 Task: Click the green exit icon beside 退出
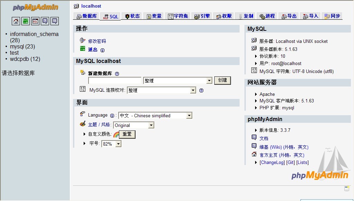click(82, 48)
